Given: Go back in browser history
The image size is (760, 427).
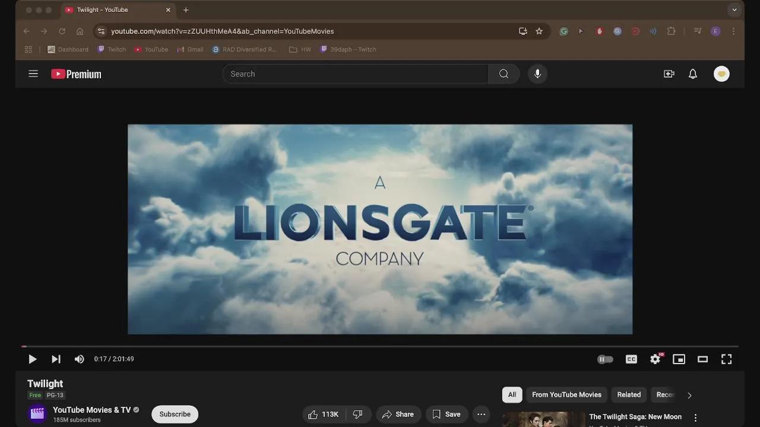Looking at the screenshot, I should 26,31.
